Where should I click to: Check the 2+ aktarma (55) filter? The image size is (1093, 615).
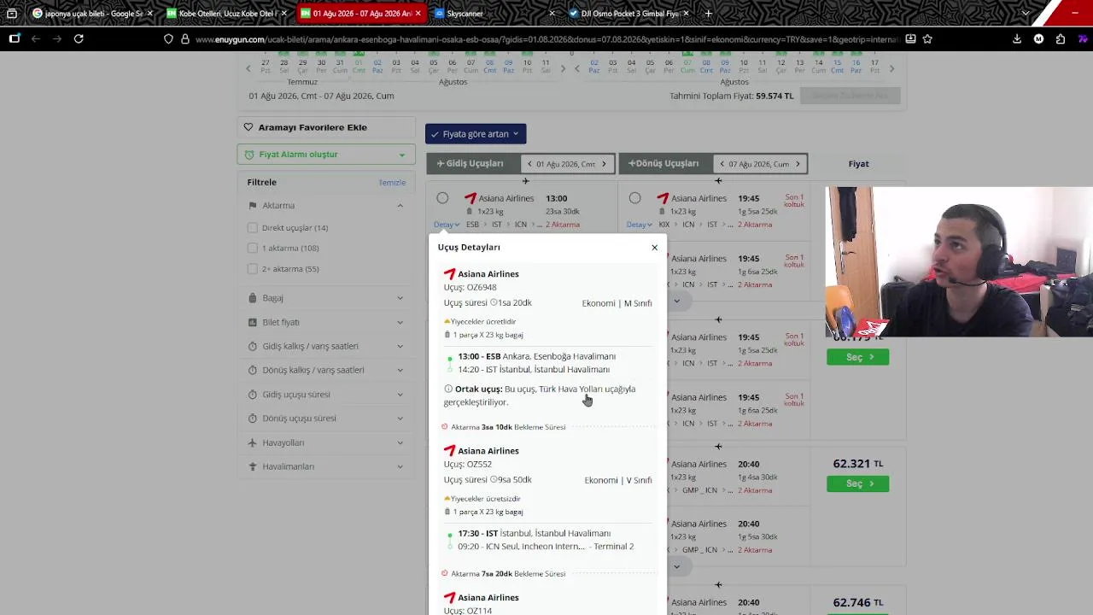[x=252, y=269]
